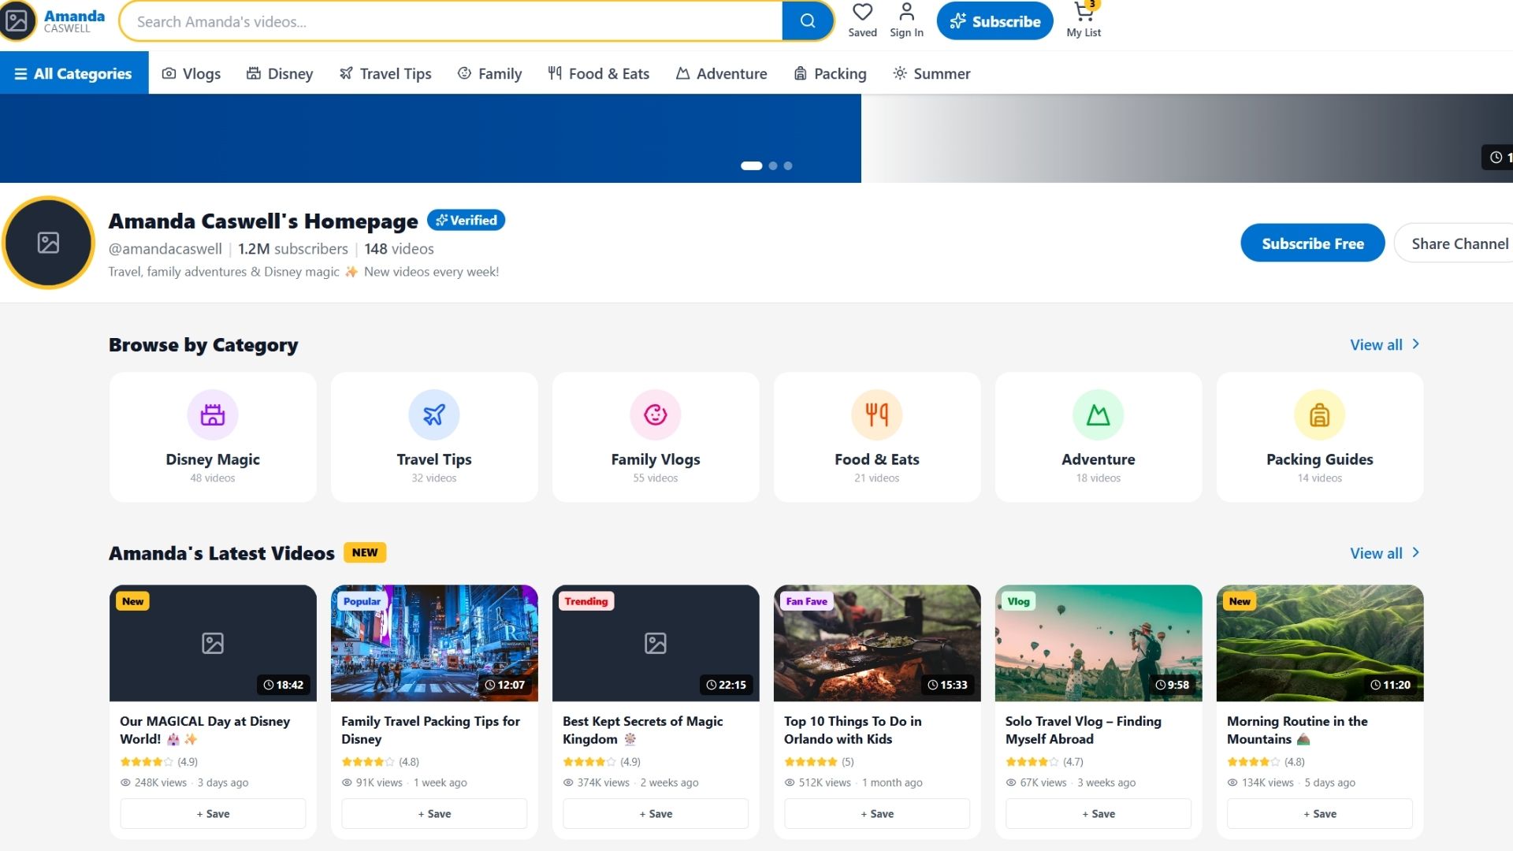This screenshot has width=1513, height=851.
Task: Open the All Categories menu
Action: [x=74, y=72]
